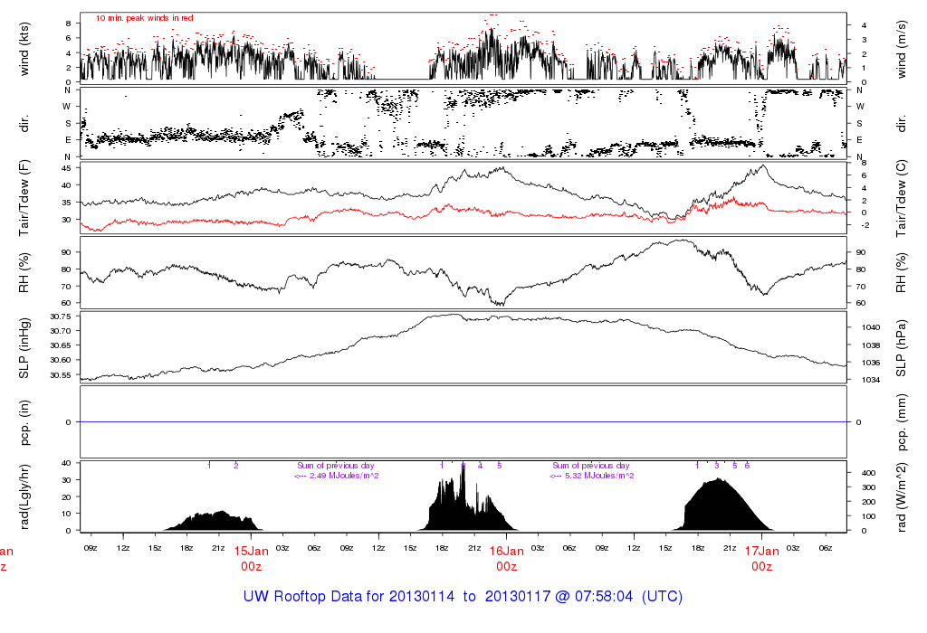Viewport: 927px width, 633px height.
Task: Click the 'rad (W/m^2)' right axis label
Action: pyautogui.click(x=903, y=496)
